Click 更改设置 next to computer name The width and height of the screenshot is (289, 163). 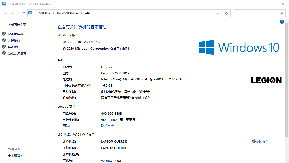coord(262,141)
